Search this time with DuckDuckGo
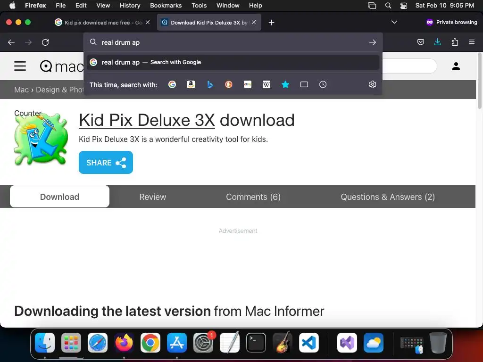 click(x=229, y=84)
